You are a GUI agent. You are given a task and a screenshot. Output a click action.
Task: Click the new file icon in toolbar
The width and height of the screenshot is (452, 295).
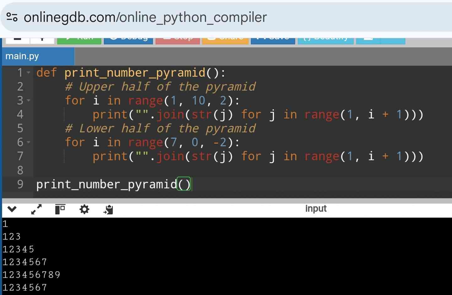18,40
